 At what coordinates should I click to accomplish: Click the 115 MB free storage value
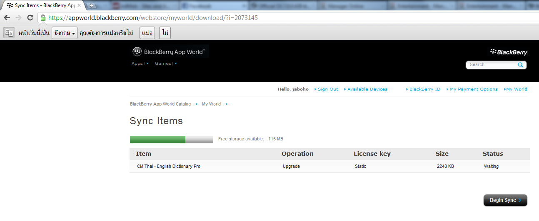(275, 139)
